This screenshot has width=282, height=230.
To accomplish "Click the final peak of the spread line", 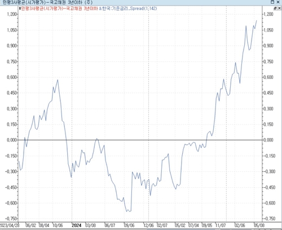I will [x=257, y=20].
